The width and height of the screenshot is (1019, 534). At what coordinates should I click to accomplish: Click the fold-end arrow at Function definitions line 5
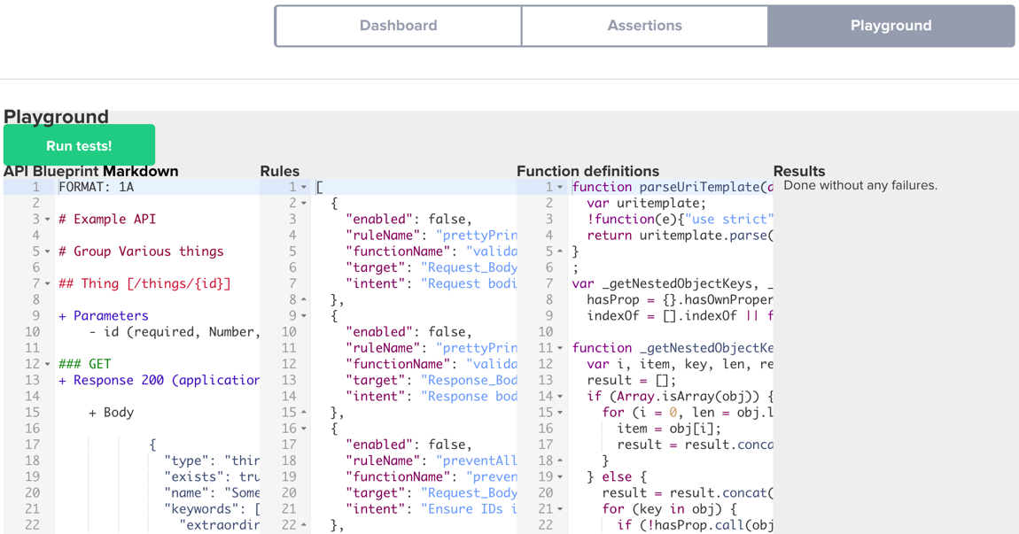[561, 252]
